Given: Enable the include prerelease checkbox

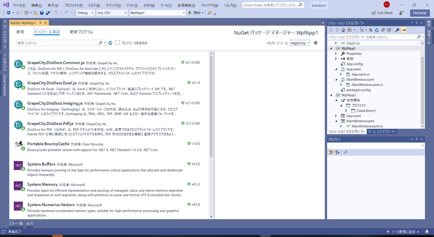Looking at the screenshot, I should 118,43.
